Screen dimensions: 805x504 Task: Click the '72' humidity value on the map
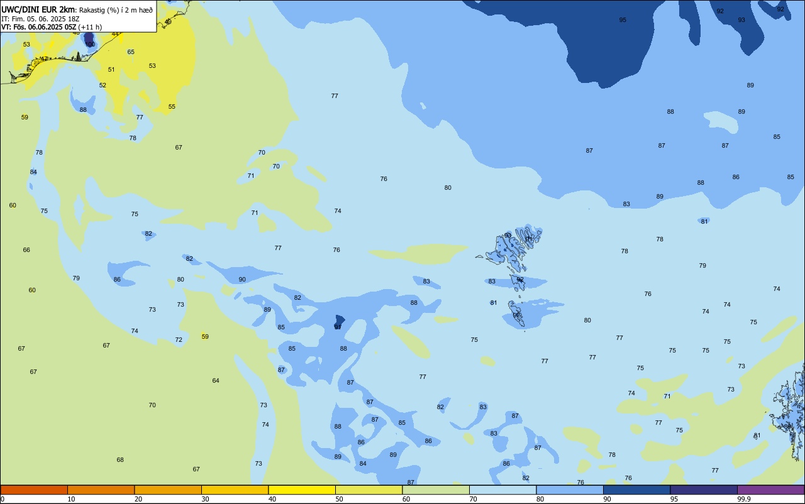[x=179, y=340]
